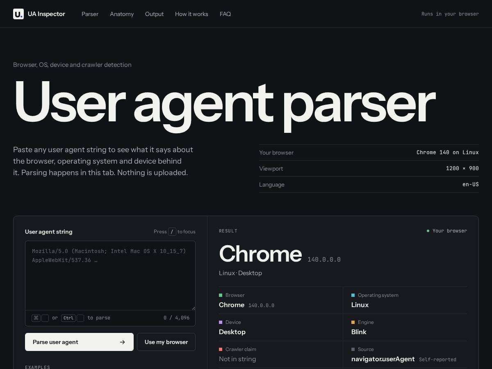Go to the Anatomy section
The width and height of the screenshot is (492, 369).
(x=122, y=14)
